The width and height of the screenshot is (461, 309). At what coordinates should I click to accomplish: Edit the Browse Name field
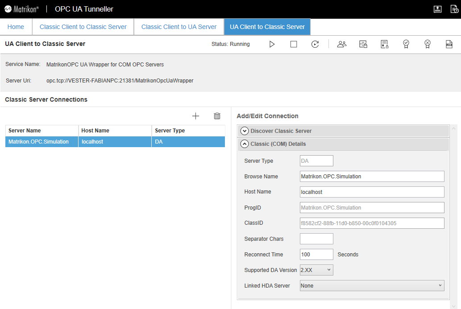click(372, 176)
